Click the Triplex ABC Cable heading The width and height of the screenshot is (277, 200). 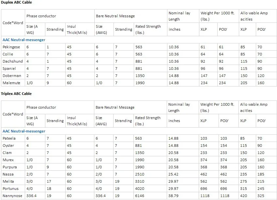click(16, 94)
